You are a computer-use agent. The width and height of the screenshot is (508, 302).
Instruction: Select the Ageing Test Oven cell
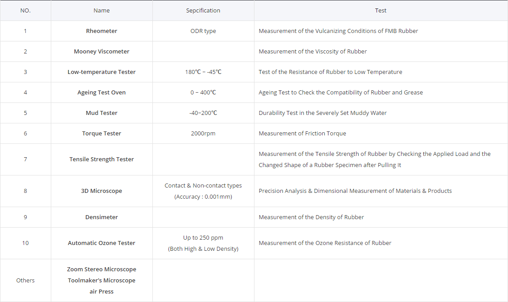coord(102,93)
